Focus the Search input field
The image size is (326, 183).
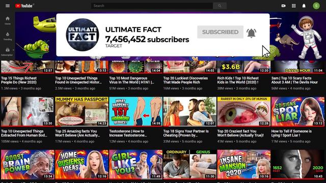pos(152,6)
